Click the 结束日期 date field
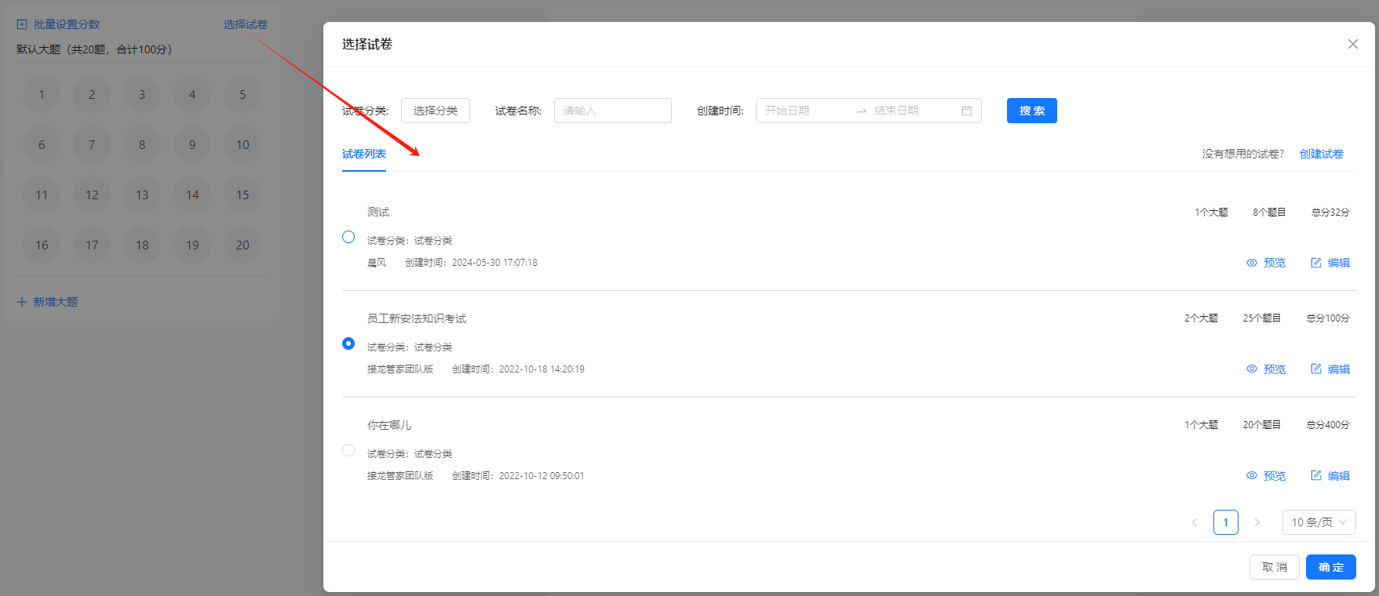 click(x=914, y=111)
